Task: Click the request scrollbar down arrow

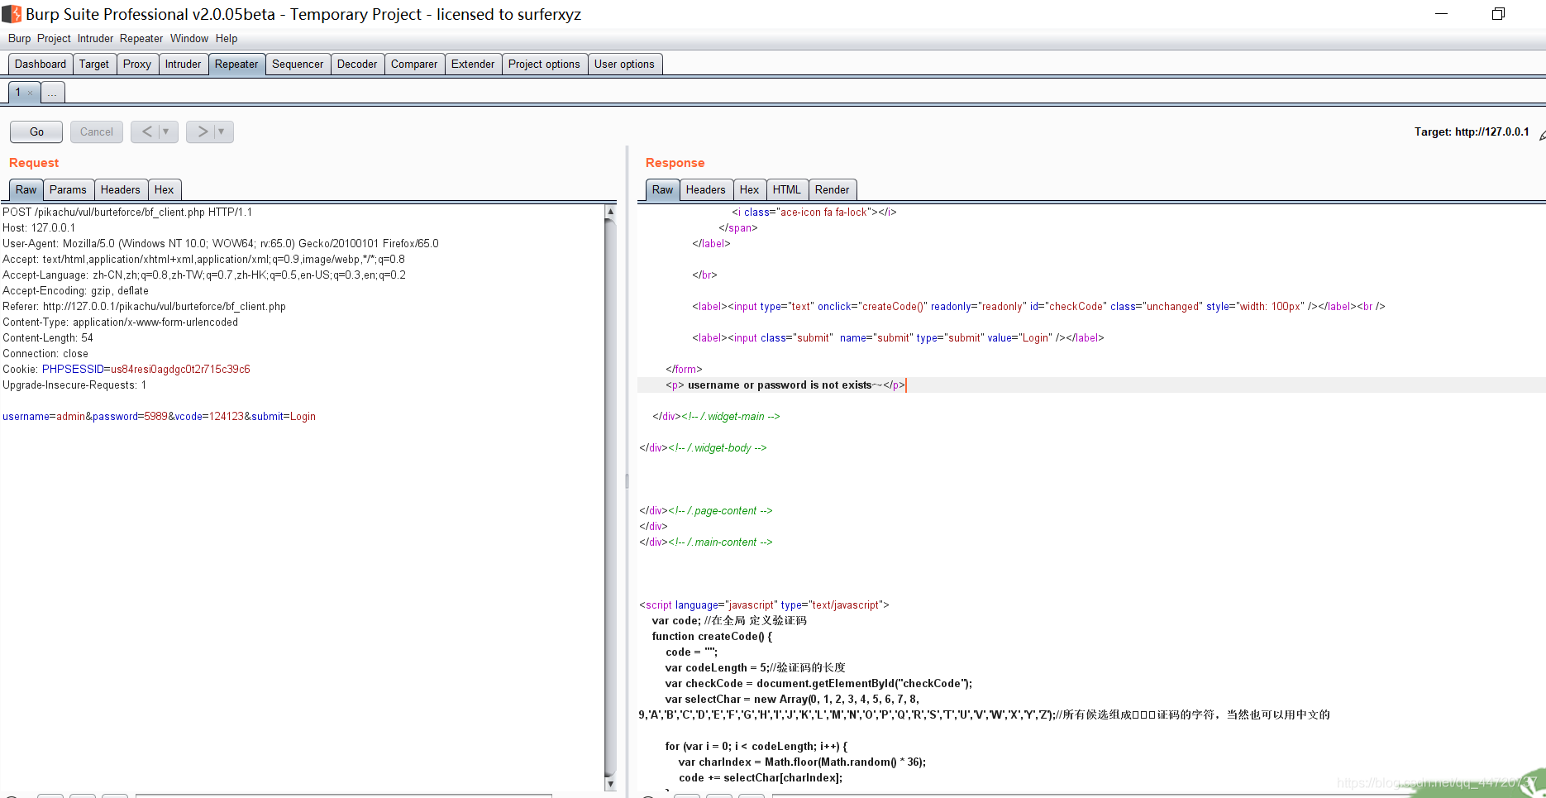Action: 610,784
